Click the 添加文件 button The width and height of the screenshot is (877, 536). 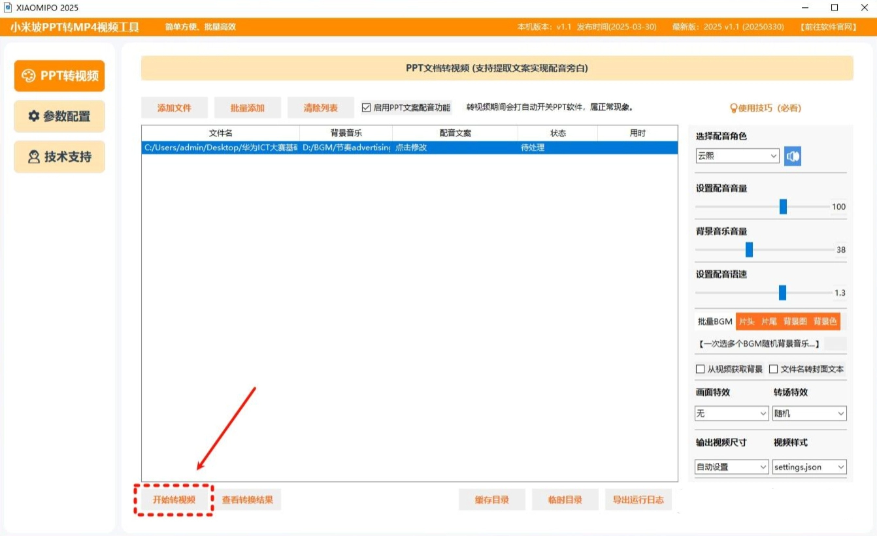coord(174,108)
